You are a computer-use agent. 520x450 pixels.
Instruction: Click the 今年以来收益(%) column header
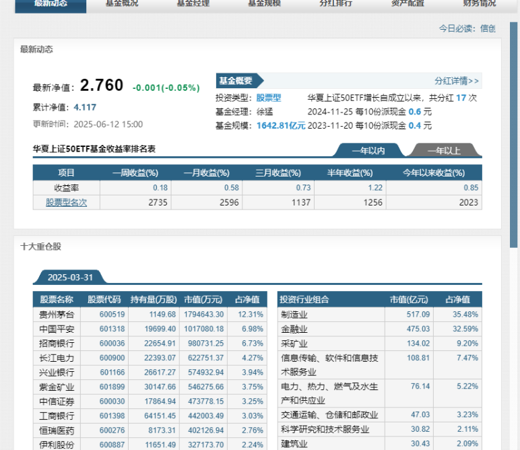click(x=434, y=172)
